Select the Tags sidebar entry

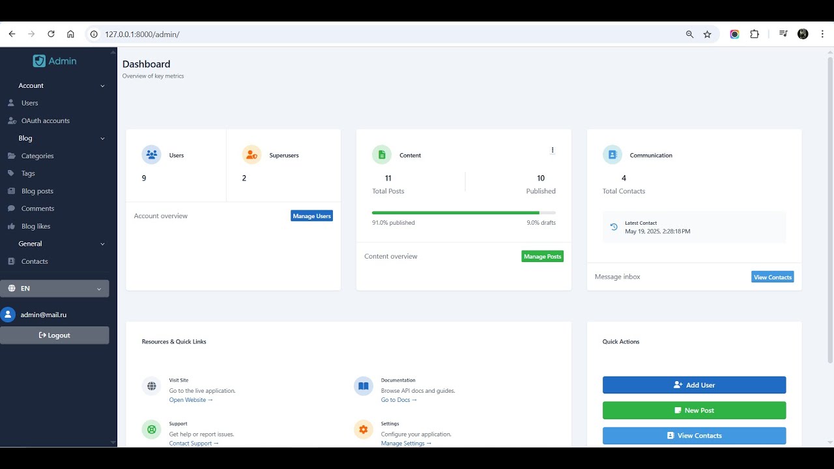pyautogui.click(x=28, y=173)
